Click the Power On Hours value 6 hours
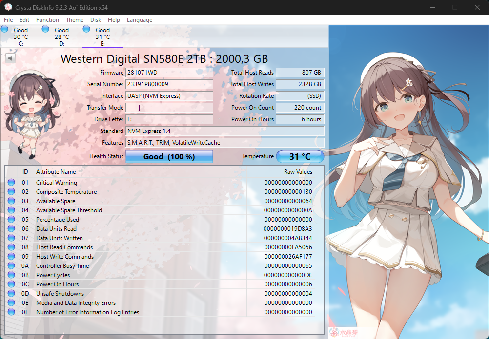Screen dimensions: 489x339 300,119
